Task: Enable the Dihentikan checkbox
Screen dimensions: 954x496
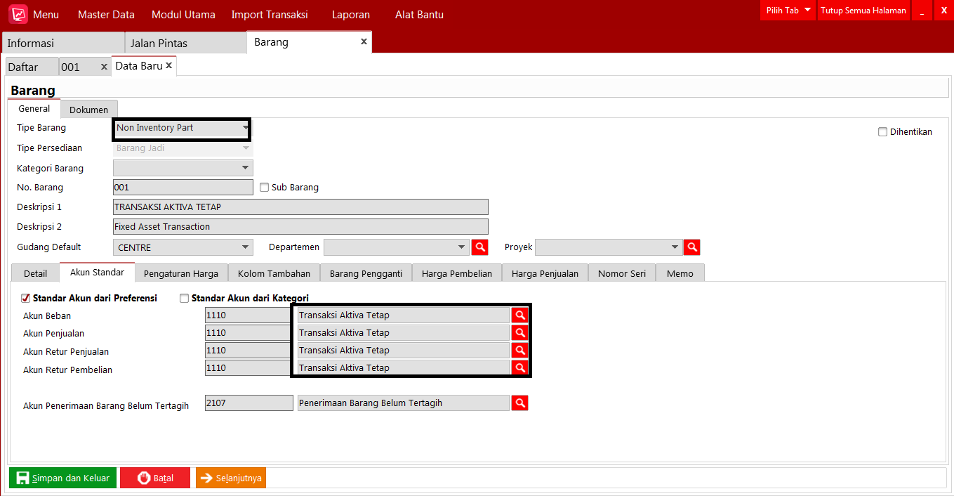Action: [x=882, y=132]
